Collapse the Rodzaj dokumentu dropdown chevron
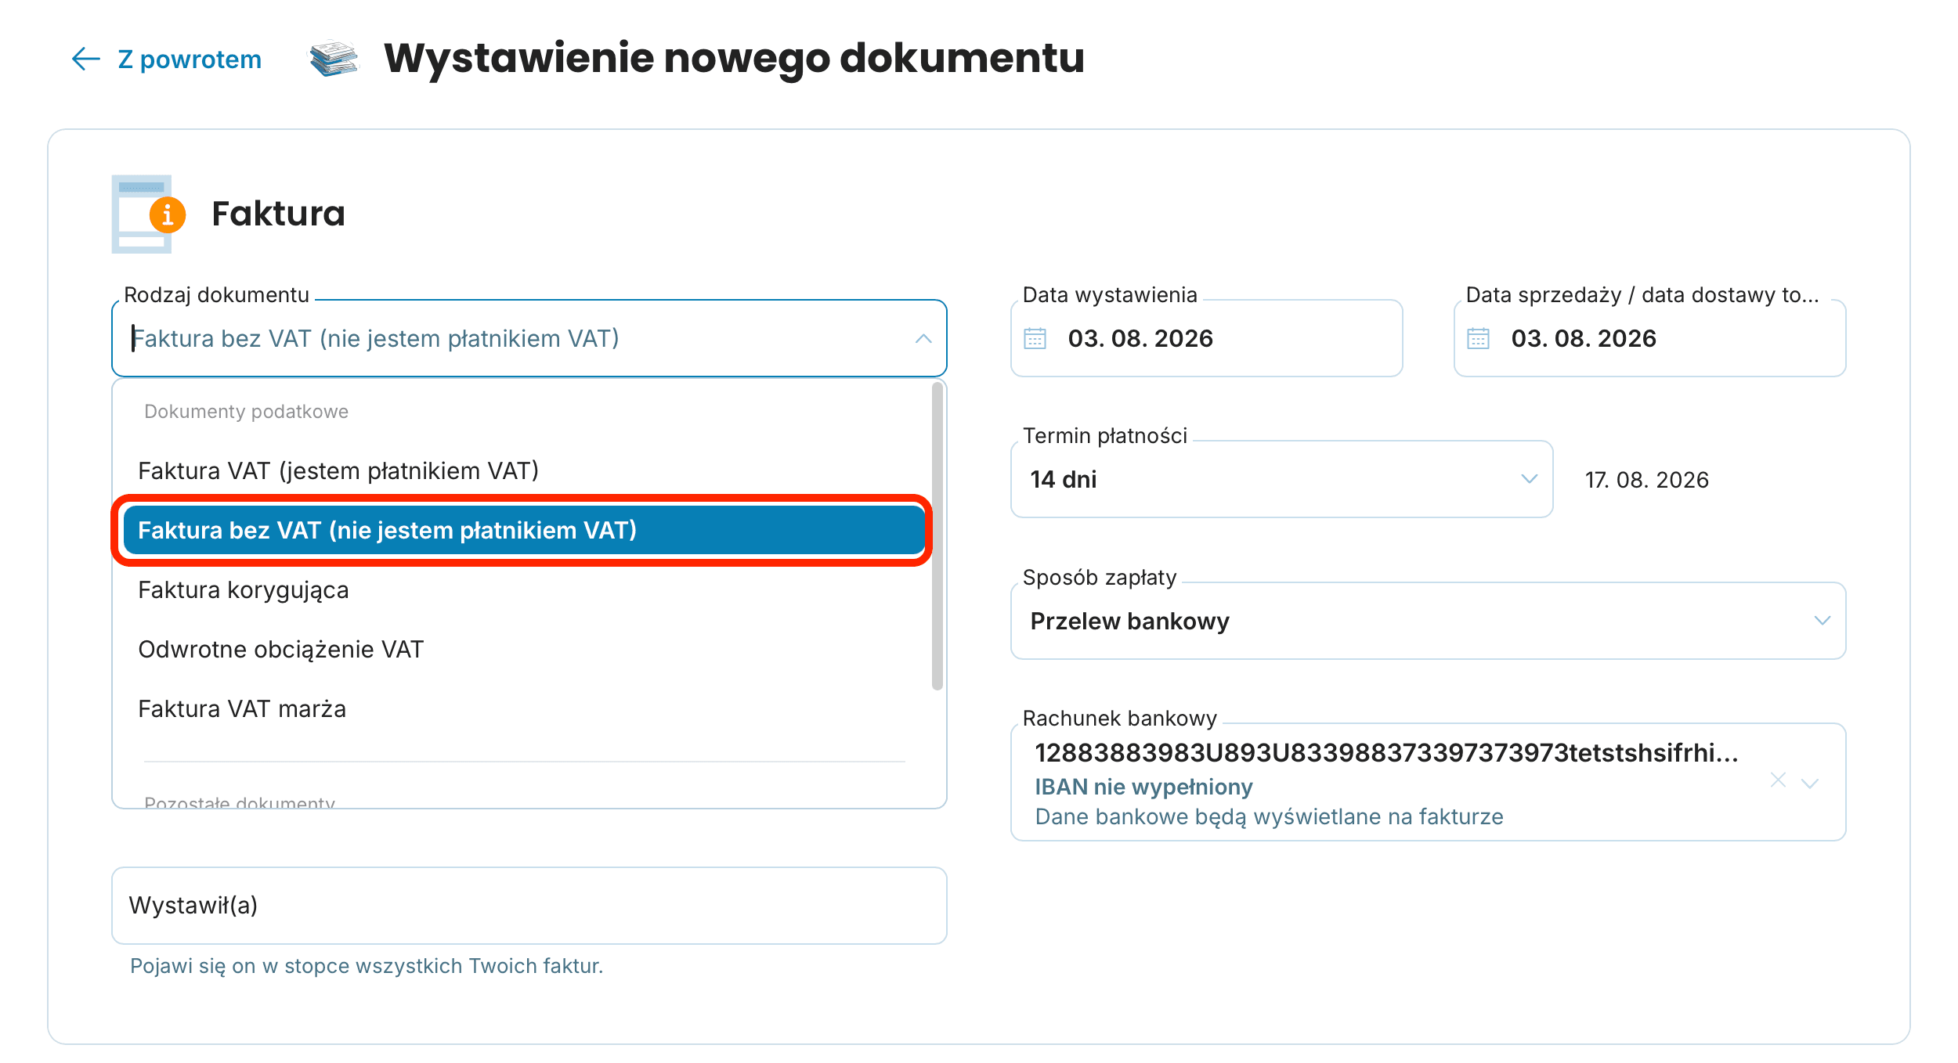Viewport: 1958px width, 1063px height. click(923, 338)
